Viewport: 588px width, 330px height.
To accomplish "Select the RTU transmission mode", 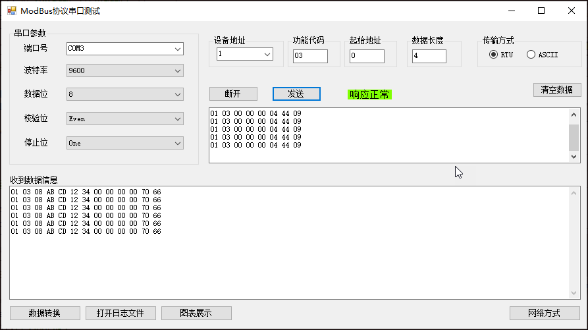I will (501, 55).
